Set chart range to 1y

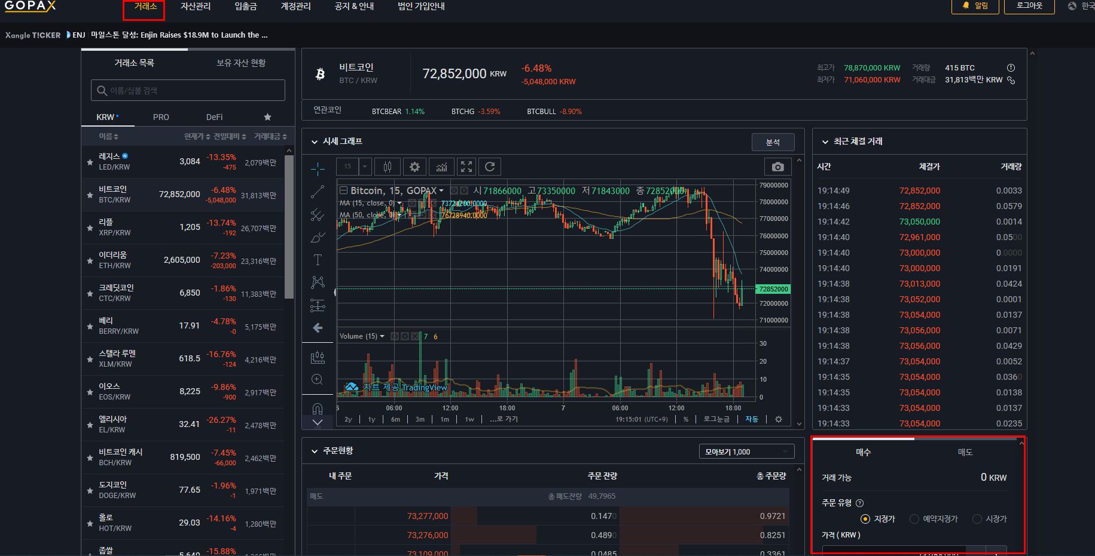pyautogui.click(x=371, y=419)
